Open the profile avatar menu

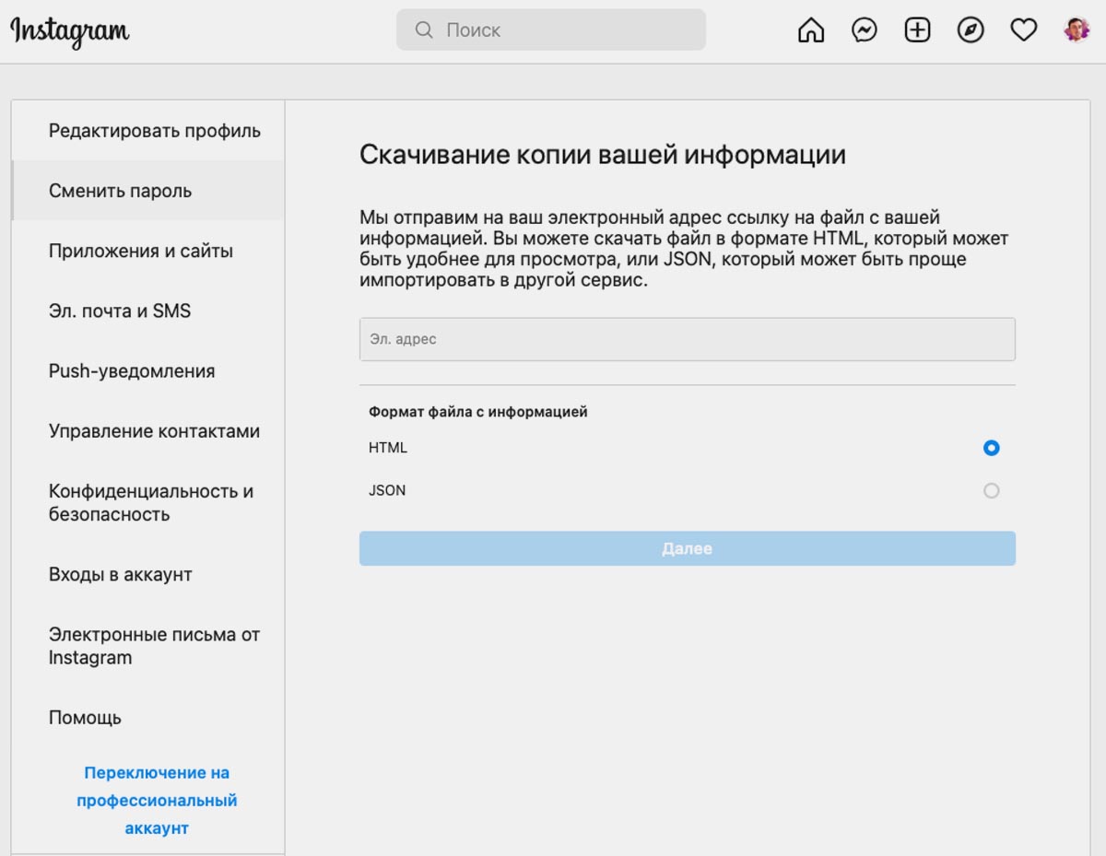click(x=1077, y=30)
